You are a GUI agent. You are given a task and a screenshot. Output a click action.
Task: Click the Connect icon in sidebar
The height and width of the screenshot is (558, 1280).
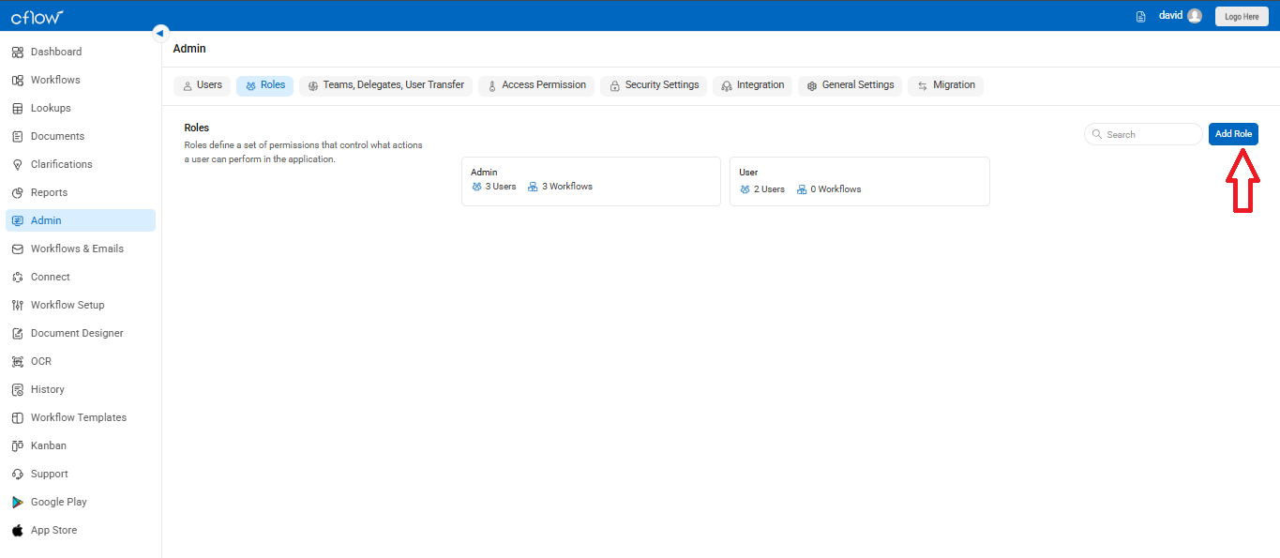pyautogui.click(x=18, y=277)
